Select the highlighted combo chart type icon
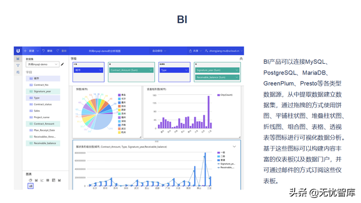Screen dimensions: 361x203 click(30, 186)
